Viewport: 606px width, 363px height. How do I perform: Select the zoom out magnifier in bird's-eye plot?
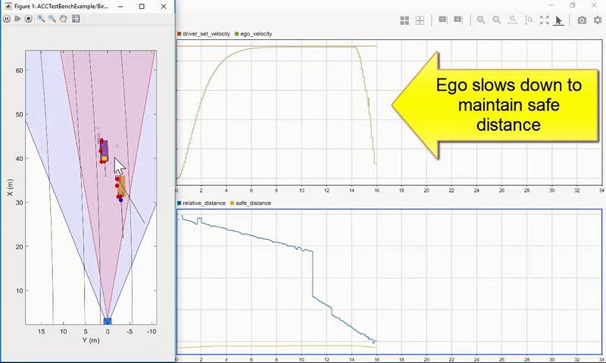click(52, 19)
